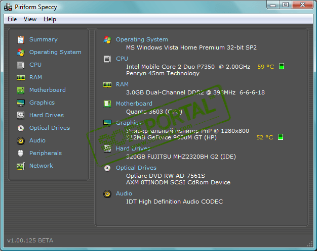The height and width of the screenshot is (251, 317).
Task: Click the Motherboard icon in sidebar
Action: [21, 90]
